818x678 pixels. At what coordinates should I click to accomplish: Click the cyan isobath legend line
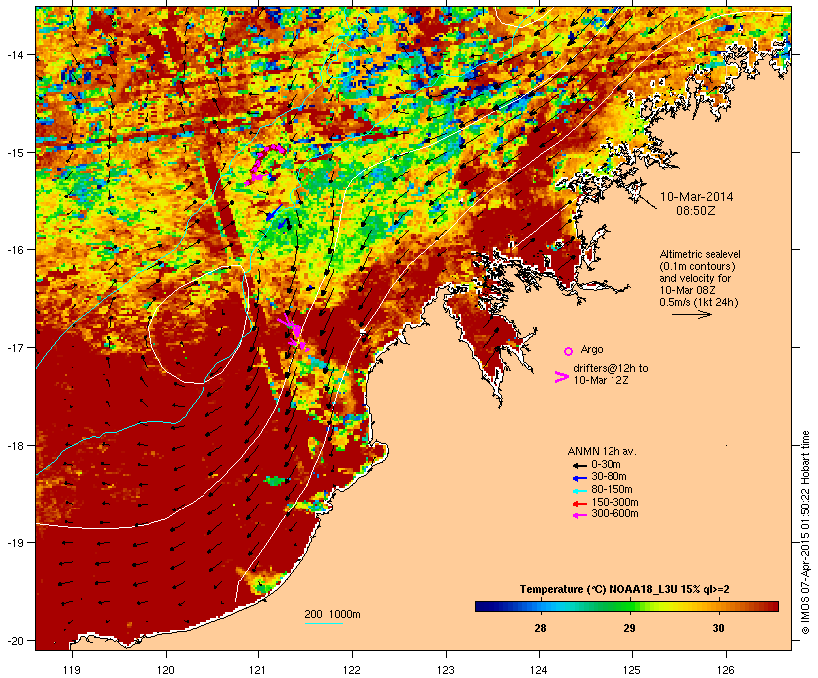[x=324, y=623]
